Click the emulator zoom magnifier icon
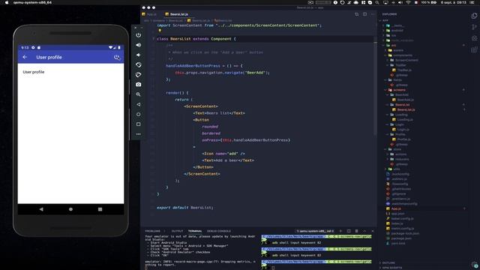480x270 pixels. (138, 94)
